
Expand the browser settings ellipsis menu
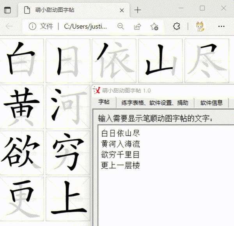221,26
